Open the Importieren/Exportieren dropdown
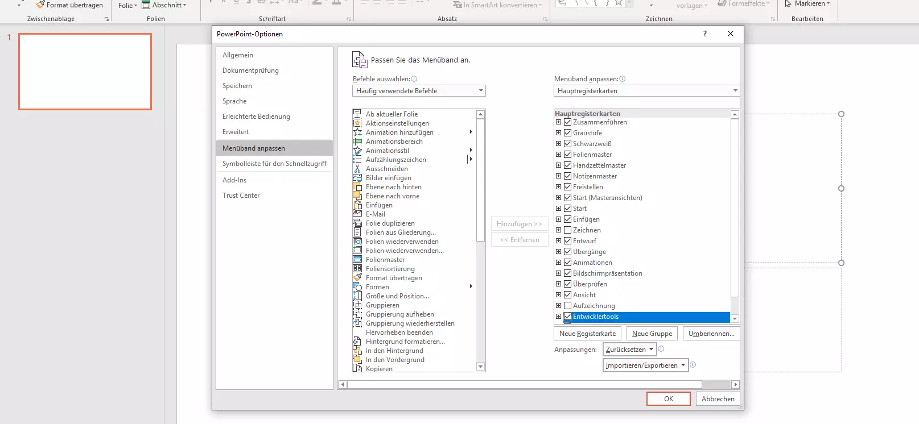Viewport: 919px width, 424px height. (x=646, y=365)
